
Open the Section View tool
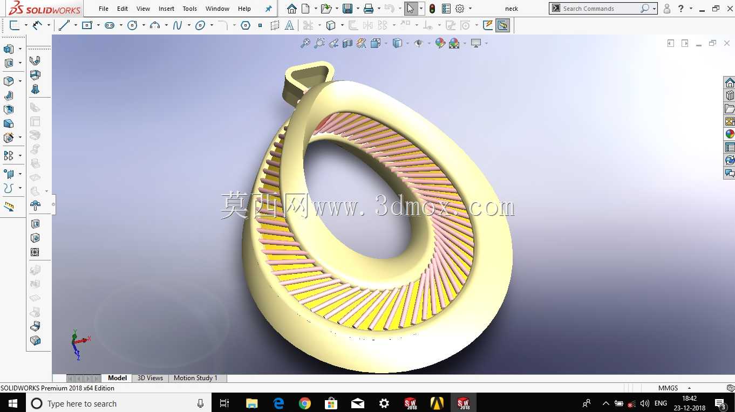pyautogui.click(x=348, y=43)
